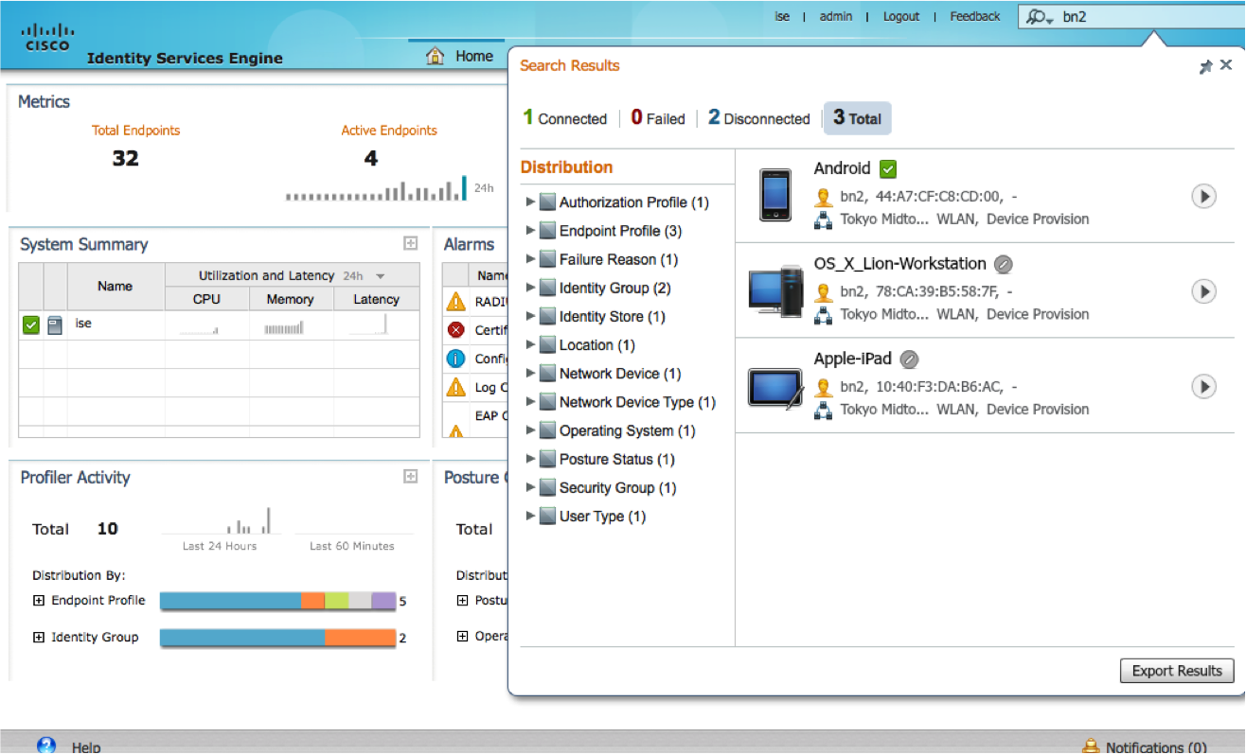Screen dimensions: 1246x754
Task: Click the Notifications alert icon
Action: click(x=1090, y=746)
